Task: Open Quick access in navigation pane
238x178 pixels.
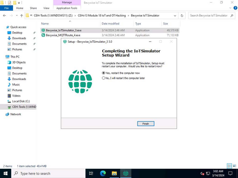Action: [x=18, y=27]
